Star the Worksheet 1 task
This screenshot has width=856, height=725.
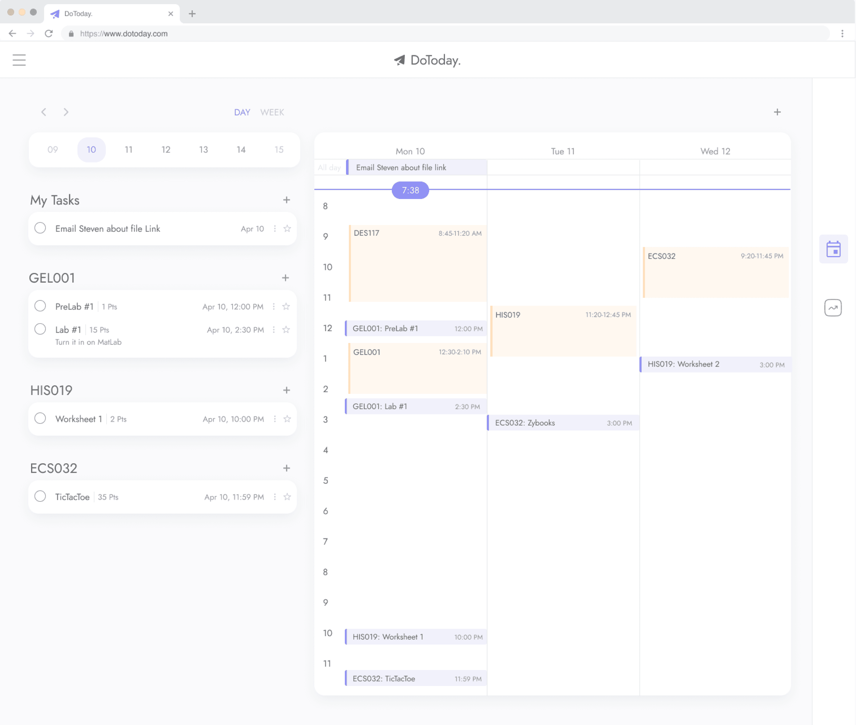[x=287, y=419]
